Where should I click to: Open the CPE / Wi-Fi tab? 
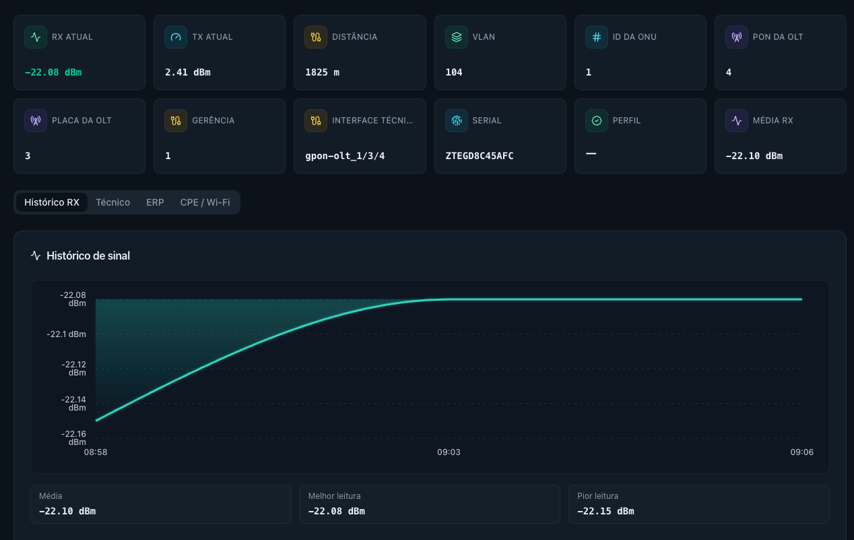(205, 202)
